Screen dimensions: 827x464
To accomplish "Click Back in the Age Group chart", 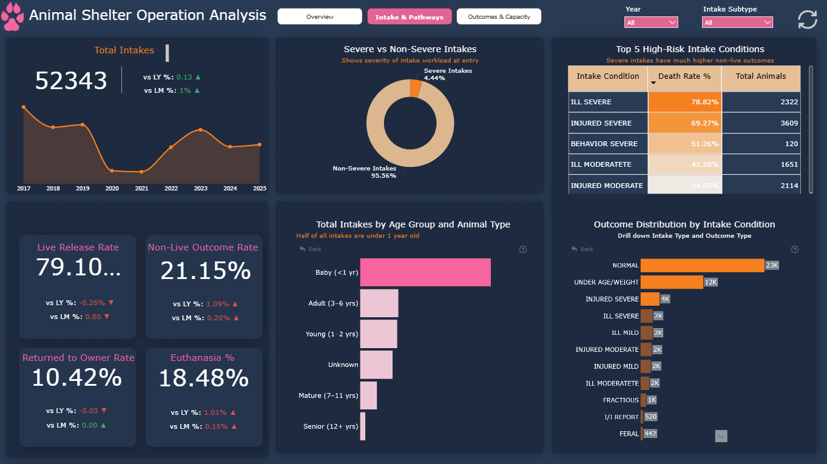I will [311, 249].
